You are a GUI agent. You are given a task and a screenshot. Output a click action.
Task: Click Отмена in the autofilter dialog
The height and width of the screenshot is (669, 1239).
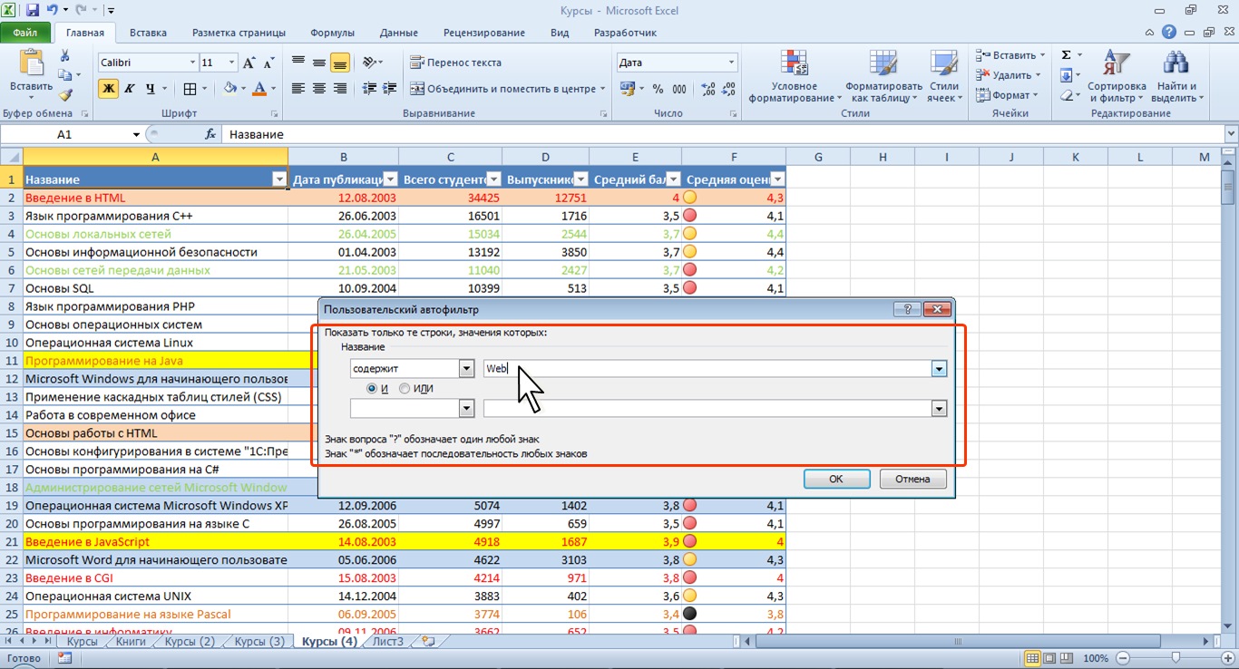[912, 479]
